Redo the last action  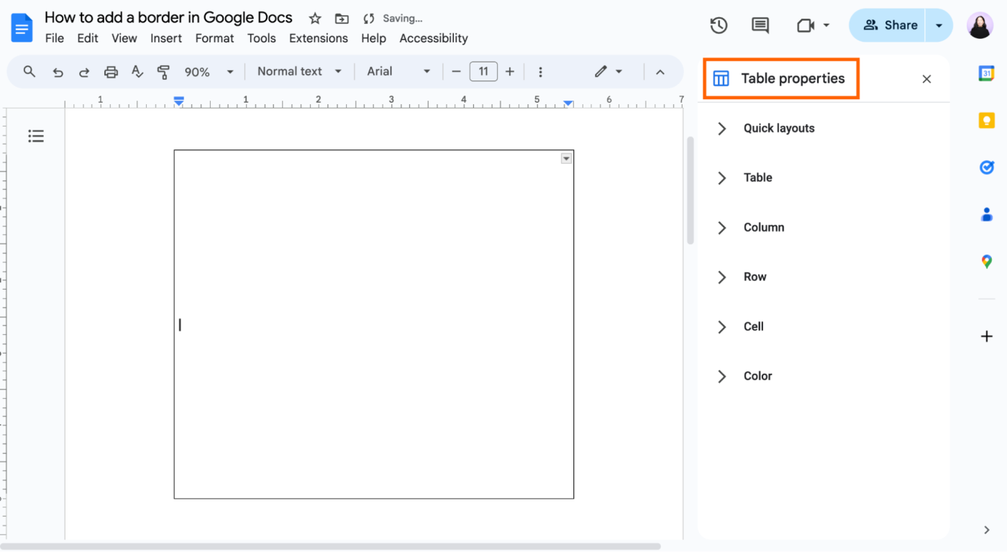pos(84,72)
